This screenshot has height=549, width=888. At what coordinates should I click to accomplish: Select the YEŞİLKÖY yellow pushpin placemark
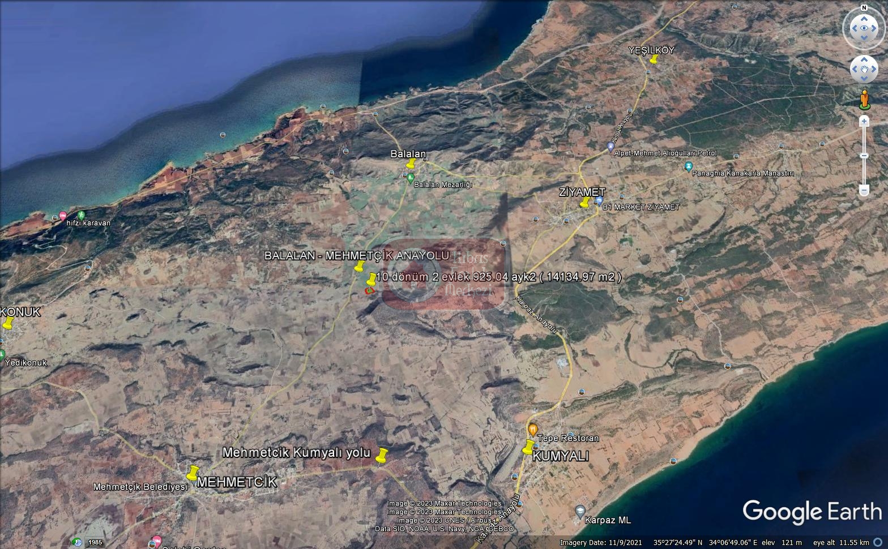click(x=654, y=59)
